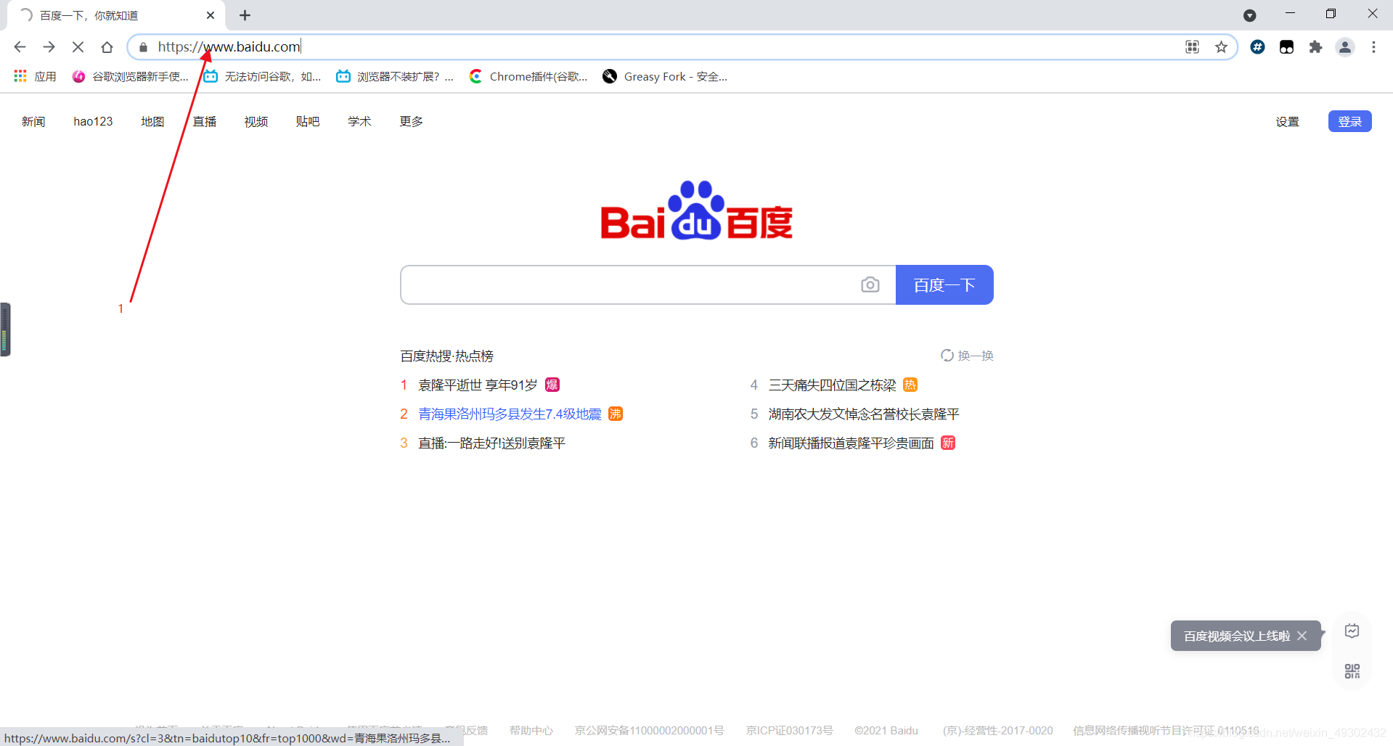Screen dimensions: 1393x746
Task: Open the Chrome profile avatar
Action: point(1345,47)
